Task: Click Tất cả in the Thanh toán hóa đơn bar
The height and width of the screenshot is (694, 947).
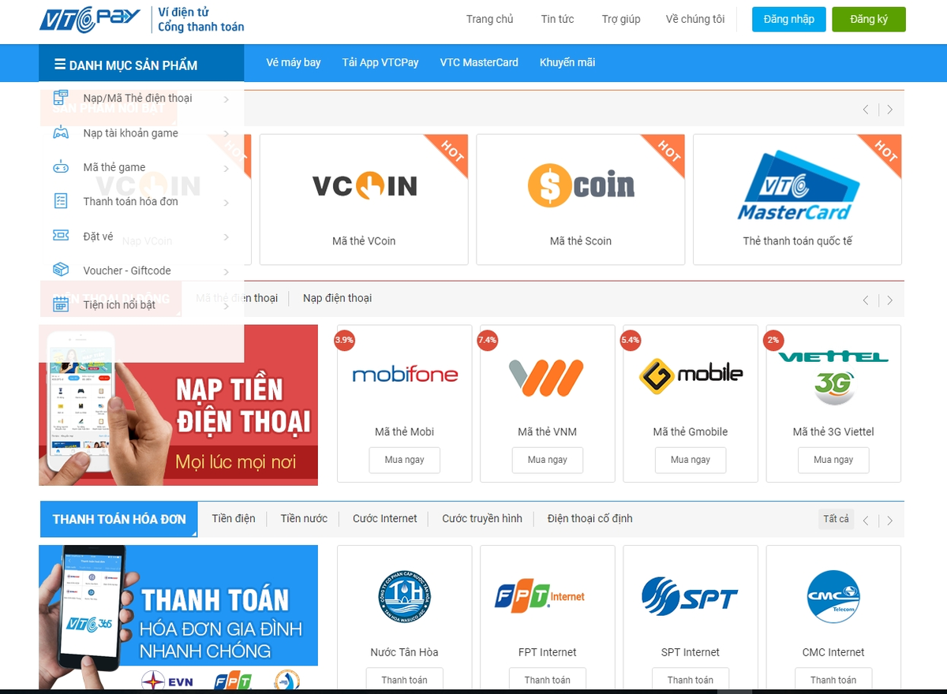Action: coord(836,519)
